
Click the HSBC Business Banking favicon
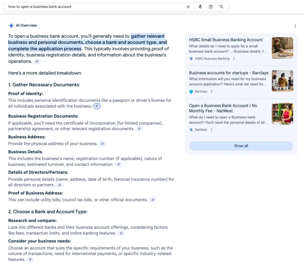(x=191, y=59)
